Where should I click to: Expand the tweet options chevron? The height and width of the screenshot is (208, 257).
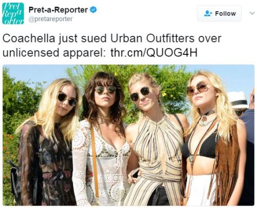[x=252, y=13]
